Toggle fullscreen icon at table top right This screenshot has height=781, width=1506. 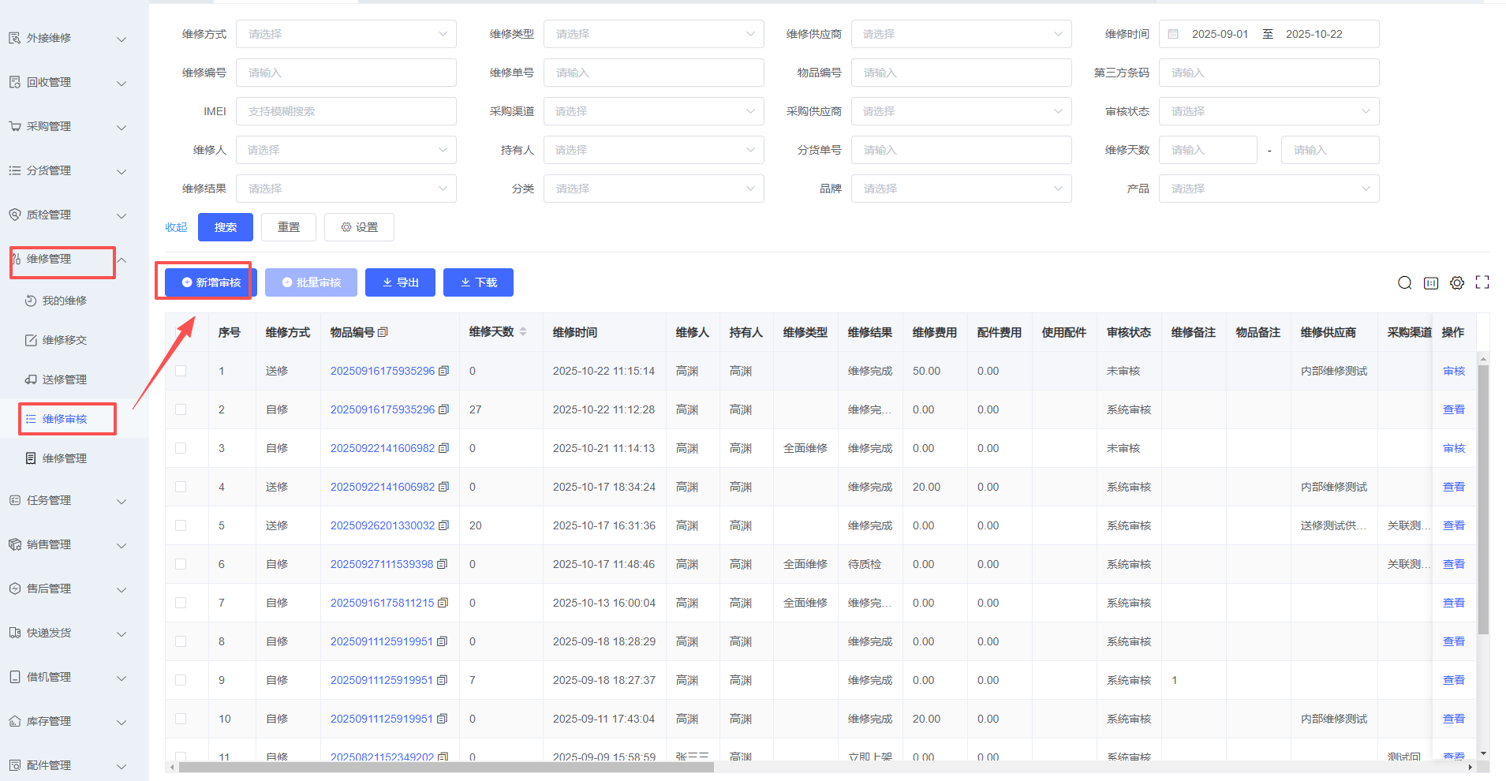1482,282
